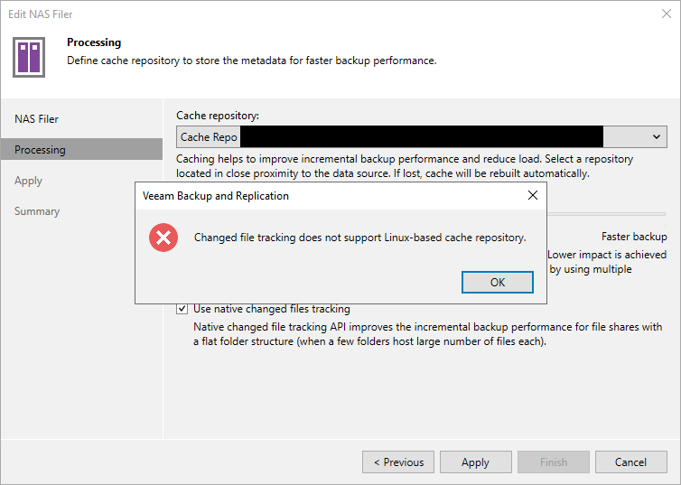Click the red error icon in the dialog
Viewport: 681px width, 485px height.
[163, 238]
